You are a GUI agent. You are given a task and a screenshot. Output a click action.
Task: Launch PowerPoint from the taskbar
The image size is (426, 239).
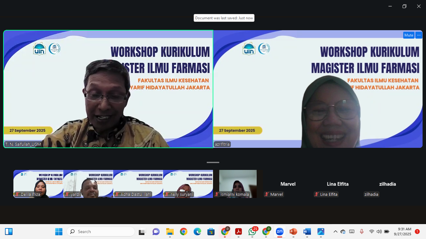tap(293, 232)
